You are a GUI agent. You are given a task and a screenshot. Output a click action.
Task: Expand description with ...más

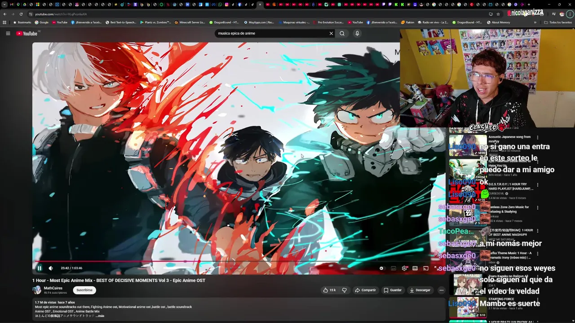pyautogui.click(x=100, y=316)
